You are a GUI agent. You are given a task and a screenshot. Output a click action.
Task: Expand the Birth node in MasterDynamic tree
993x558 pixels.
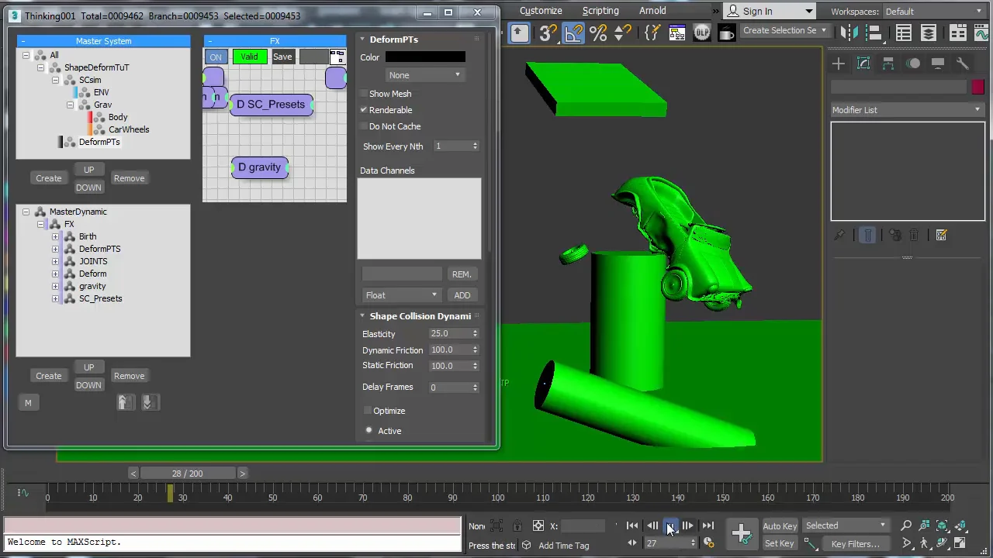(x=55, y=236)
